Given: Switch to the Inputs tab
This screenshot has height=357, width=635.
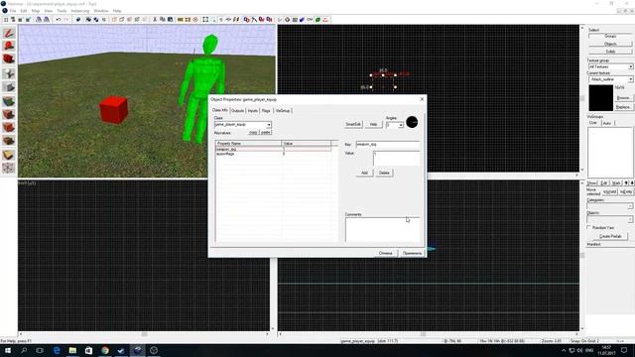Looking at the screenshot, I should click(x=253, y=110).
